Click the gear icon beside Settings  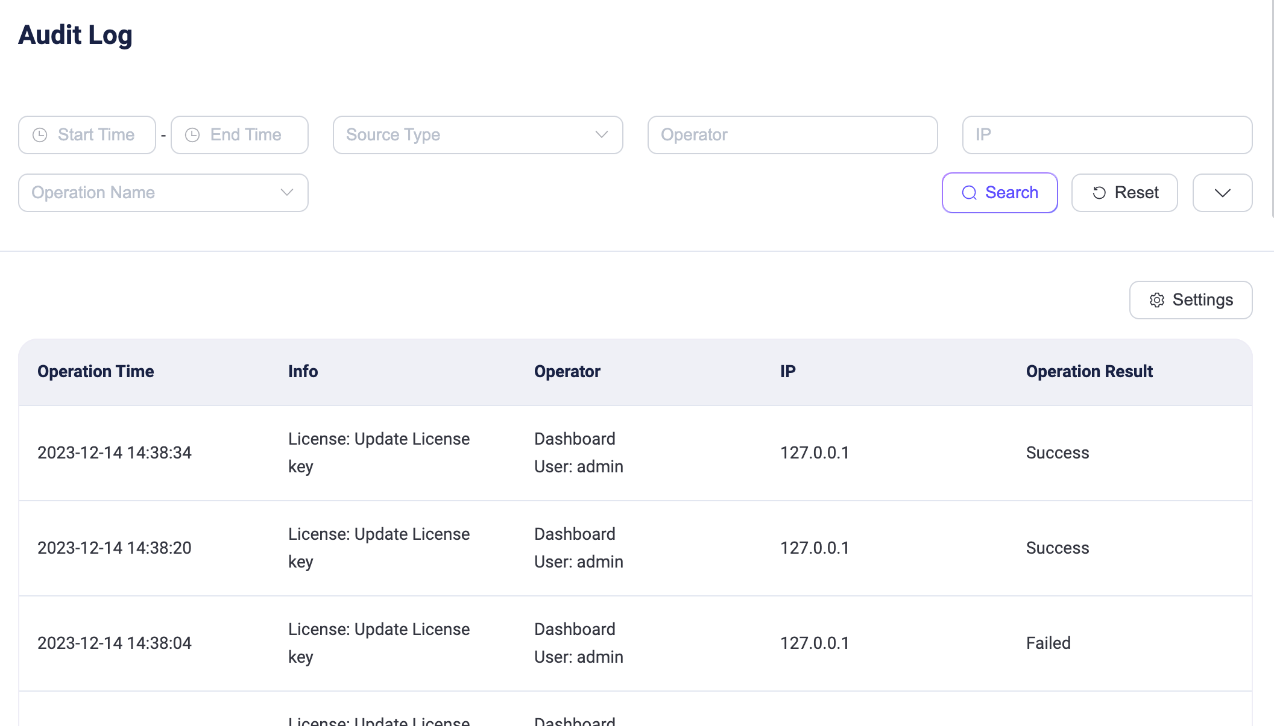1156,300
